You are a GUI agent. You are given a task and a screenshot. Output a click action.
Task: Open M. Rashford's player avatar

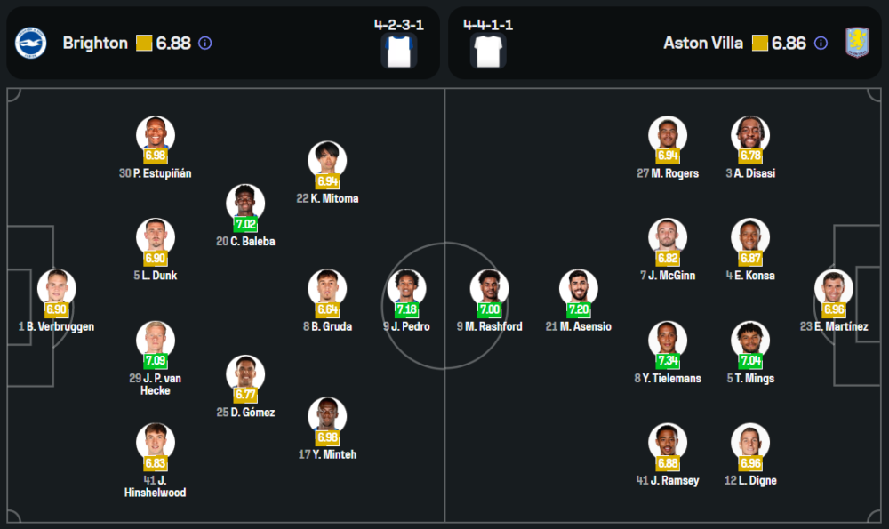[489, 286]
